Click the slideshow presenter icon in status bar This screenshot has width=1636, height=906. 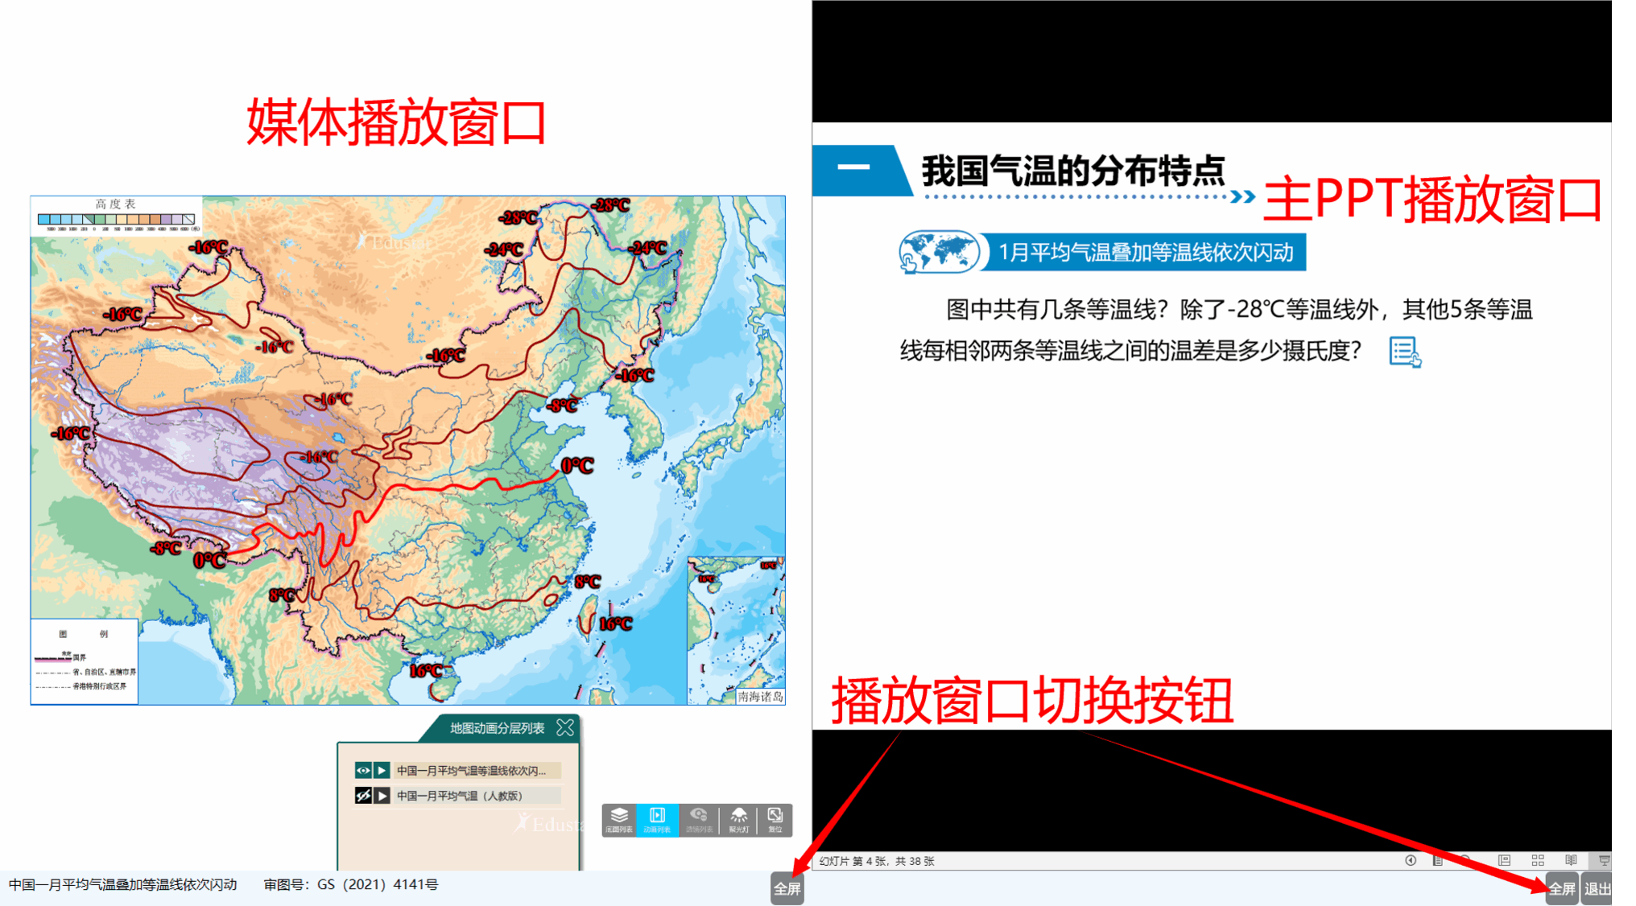[1604, 861]
